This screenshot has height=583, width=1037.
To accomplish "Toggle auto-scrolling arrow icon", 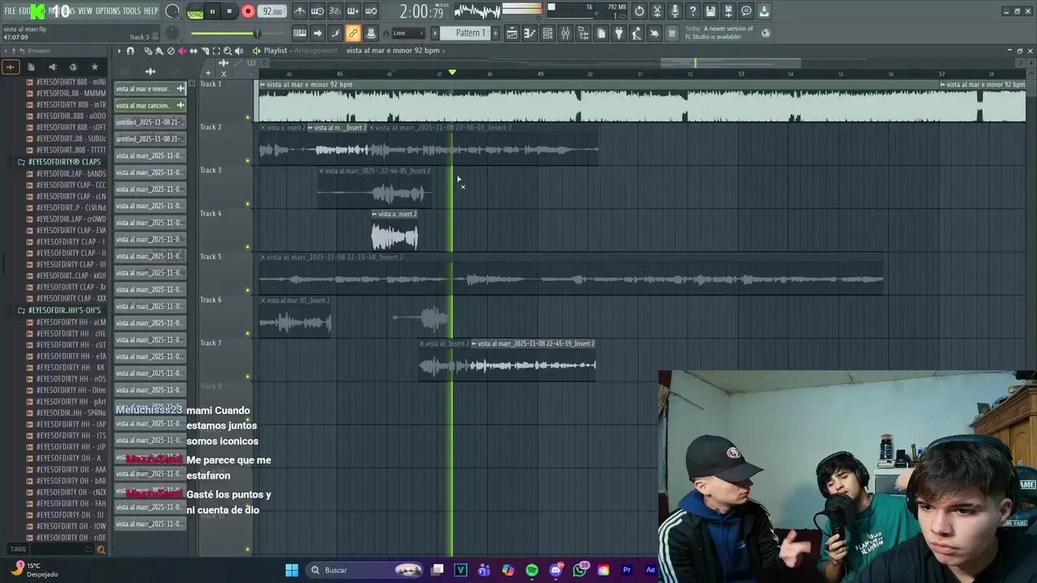I will coord(318,33).
